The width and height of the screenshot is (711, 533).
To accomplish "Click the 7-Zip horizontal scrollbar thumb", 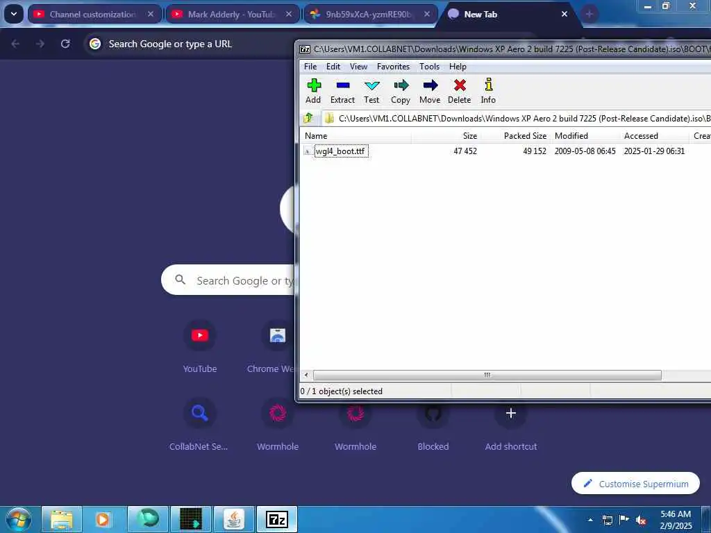I will (487, 375).
